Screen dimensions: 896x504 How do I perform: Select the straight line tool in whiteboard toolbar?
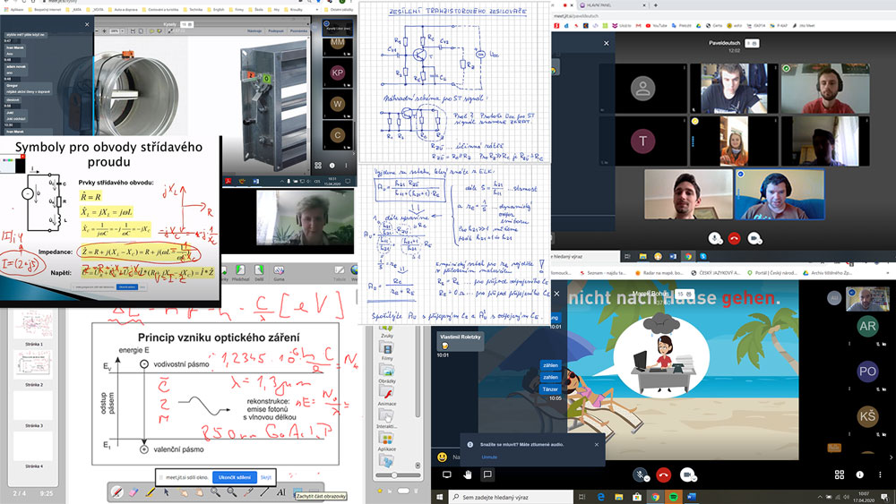[x=264, y=491]
